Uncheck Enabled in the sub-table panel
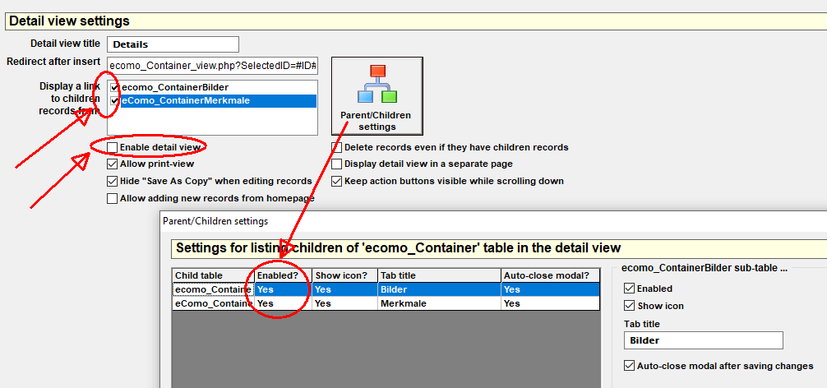827x388 pixels. coord(629,289)
